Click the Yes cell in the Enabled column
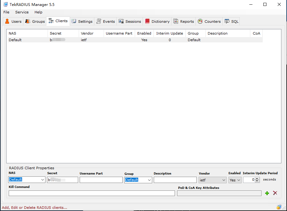Image resolution: width=287 pixels, height=211 pixels. (144, 40)
